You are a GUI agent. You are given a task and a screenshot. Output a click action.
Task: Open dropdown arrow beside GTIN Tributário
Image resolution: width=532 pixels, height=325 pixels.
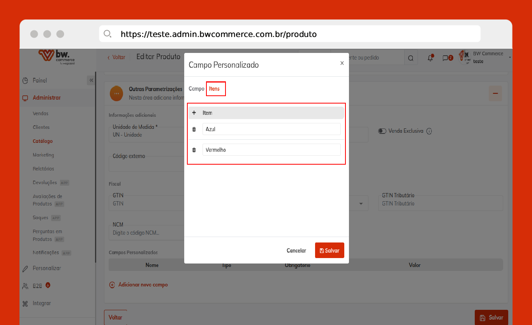(361, 204)
